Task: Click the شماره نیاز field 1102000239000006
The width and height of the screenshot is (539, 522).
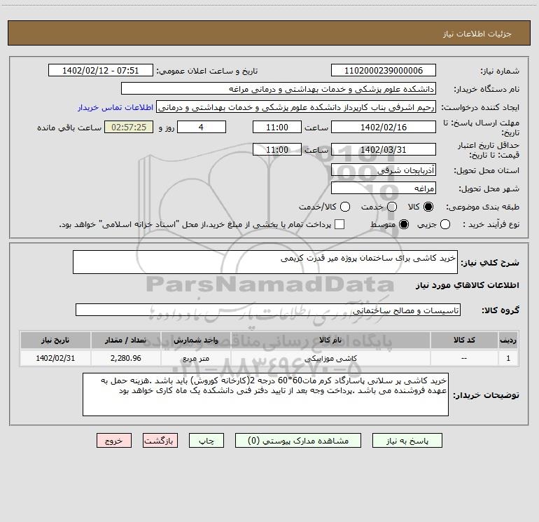Action: coord(384,70)
